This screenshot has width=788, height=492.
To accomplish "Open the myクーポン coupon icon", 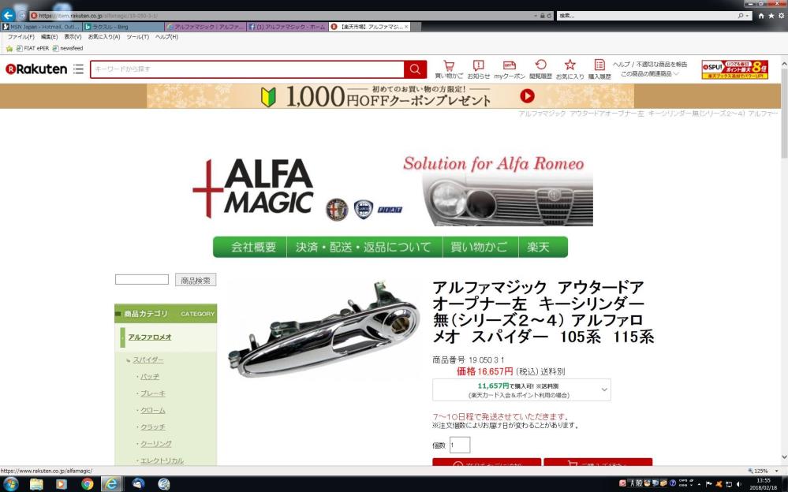I will 509,69.
